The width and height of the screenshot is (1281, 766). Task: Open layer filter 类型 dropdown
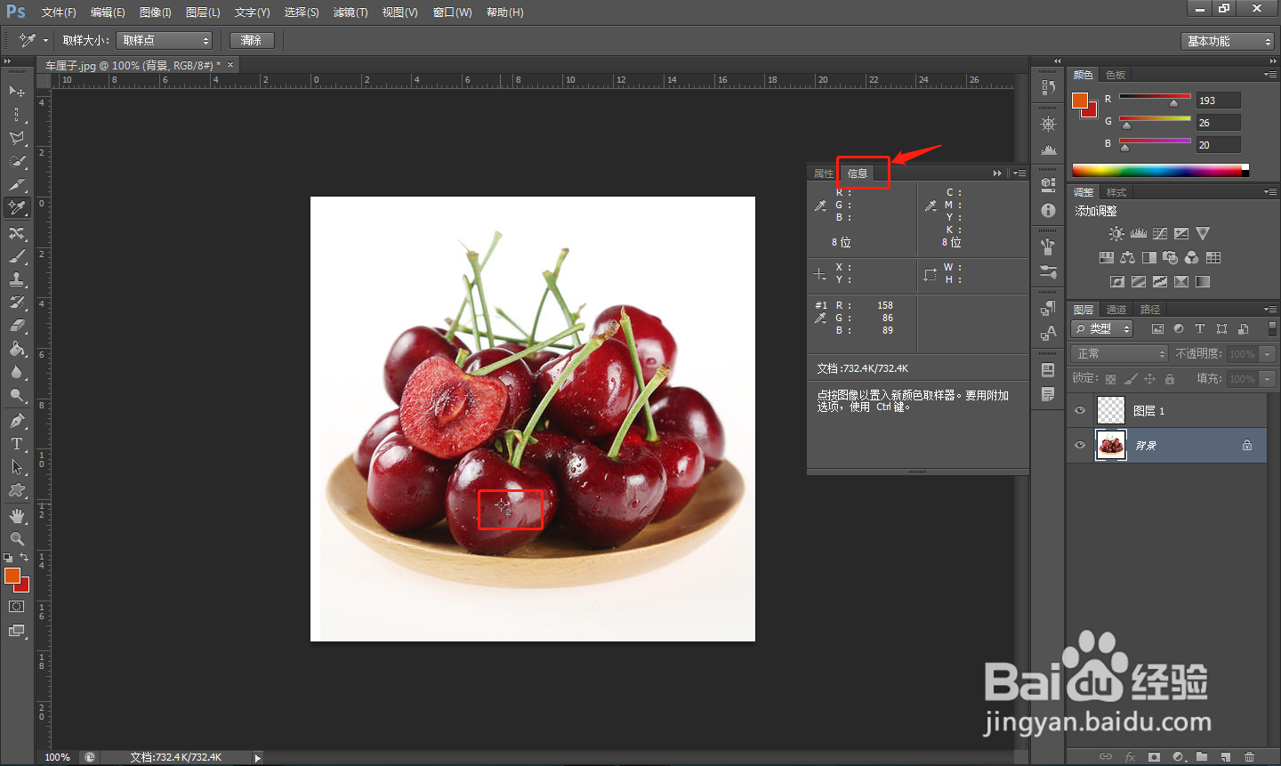[1102, 329]
